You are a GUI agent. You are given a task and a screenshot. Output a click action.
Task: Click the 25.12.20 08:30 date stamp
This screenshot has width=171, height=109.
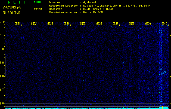pyautogui.click(x=12, y=13)
